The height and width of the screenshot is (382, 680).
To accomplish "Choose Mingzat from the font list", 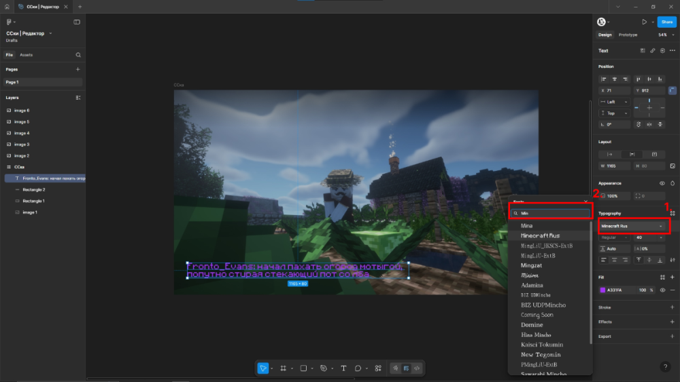I will coord(532,265).
